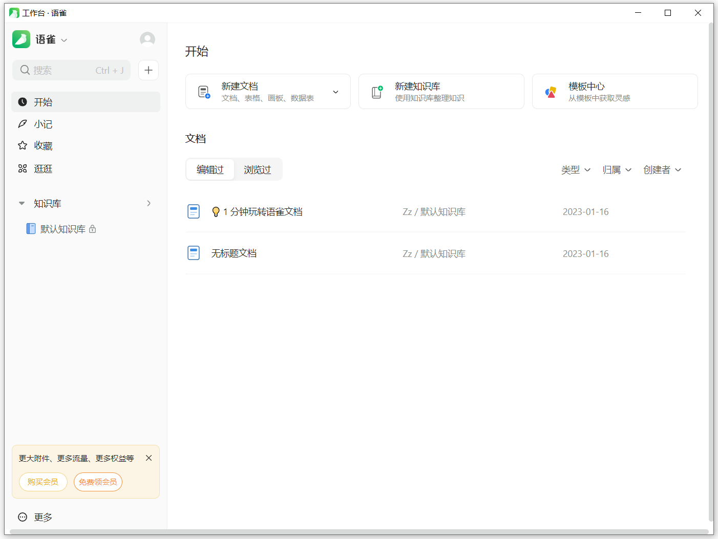
Task: Open 收藏 in the sidebar
Action: (x=86, y=146)
